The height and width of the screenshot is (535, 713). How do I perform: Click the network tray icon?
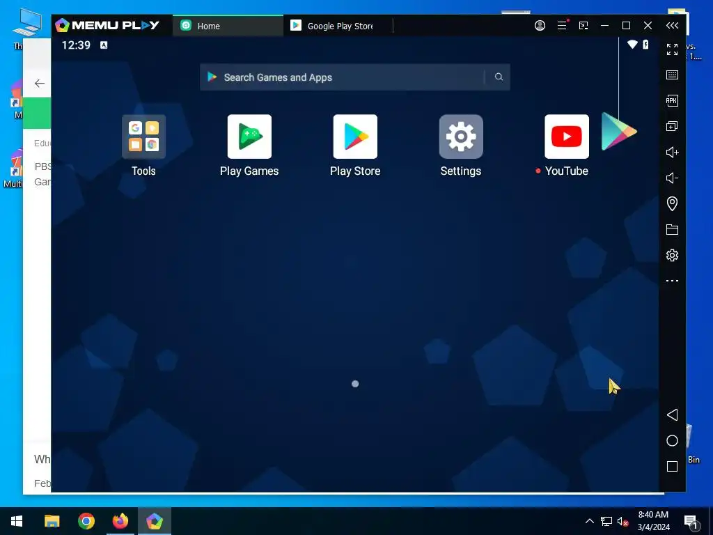tap(606, 521)
